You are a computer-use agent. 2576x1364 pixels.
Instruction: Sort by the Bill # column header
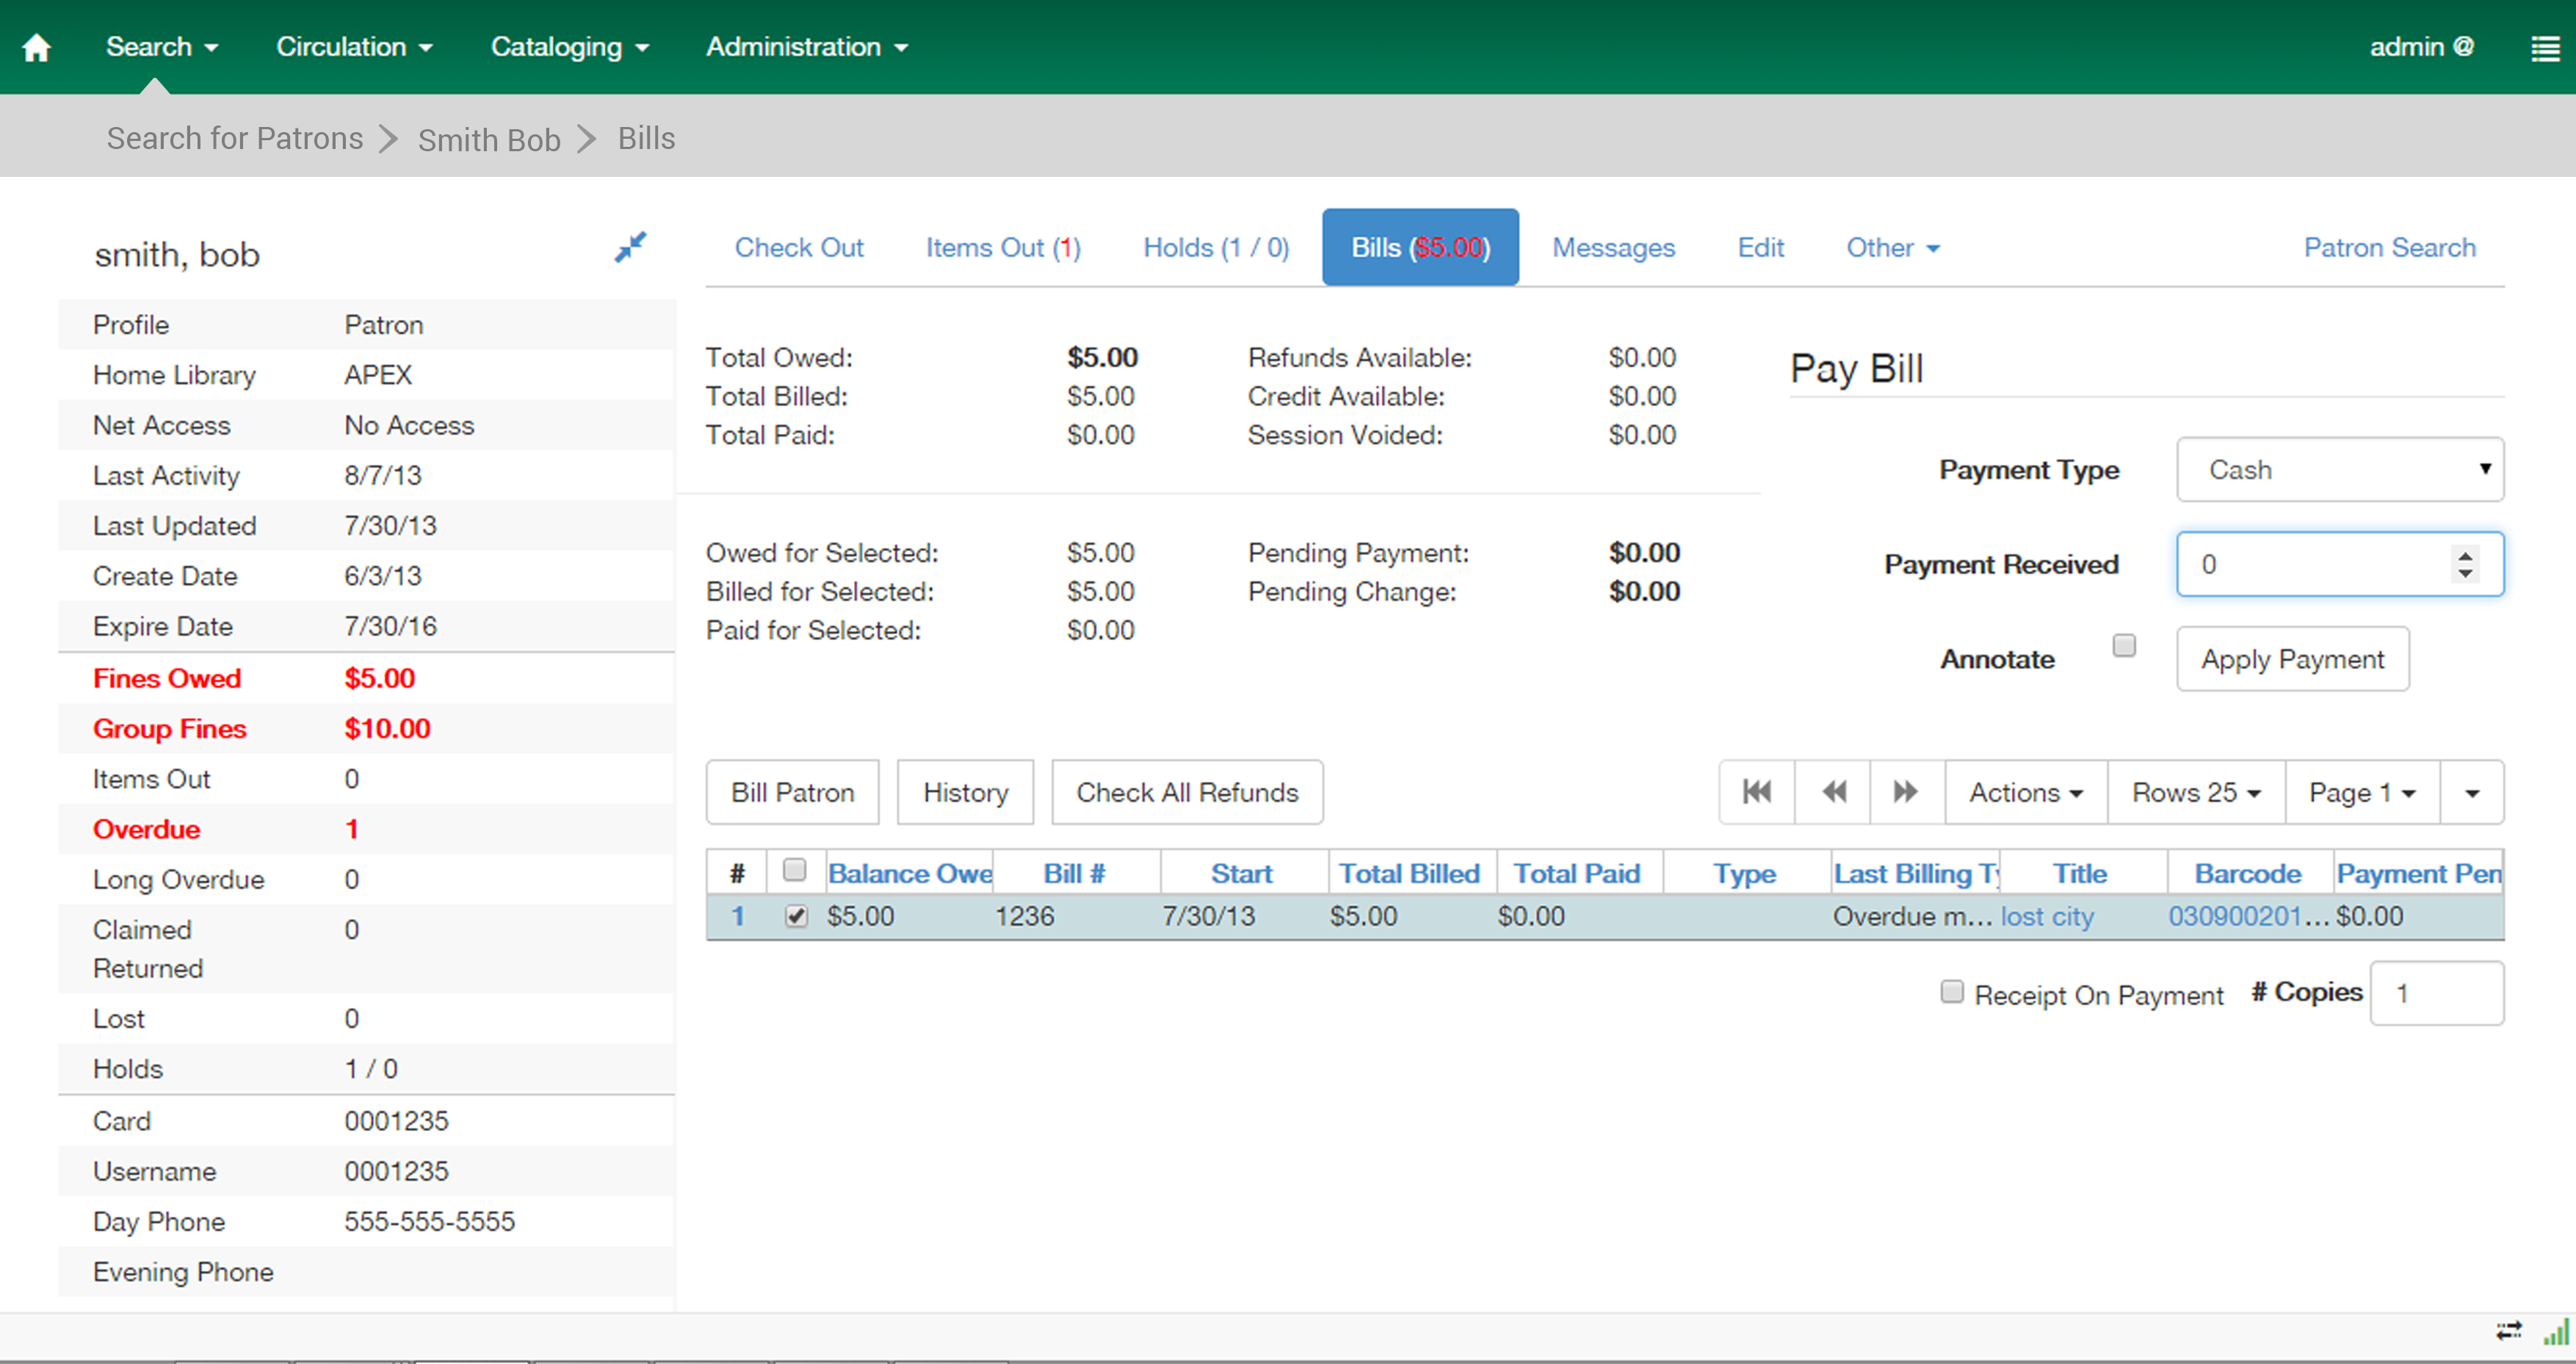coord(1074,873)
